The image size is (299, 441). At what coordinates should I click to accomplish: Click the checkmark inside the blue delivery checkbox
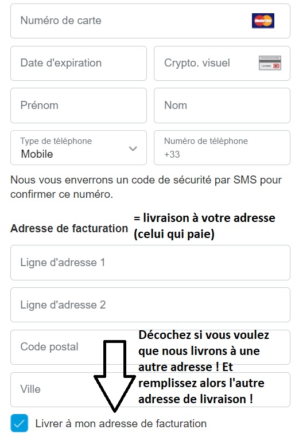(19, 423)
